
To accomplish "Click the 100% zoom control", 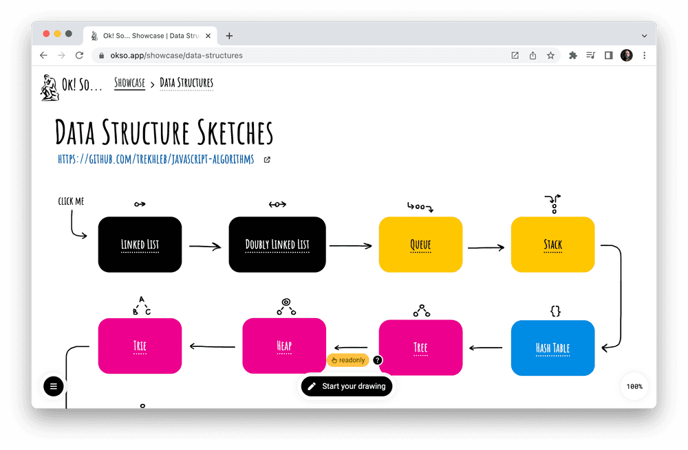I will coord(634,386).
